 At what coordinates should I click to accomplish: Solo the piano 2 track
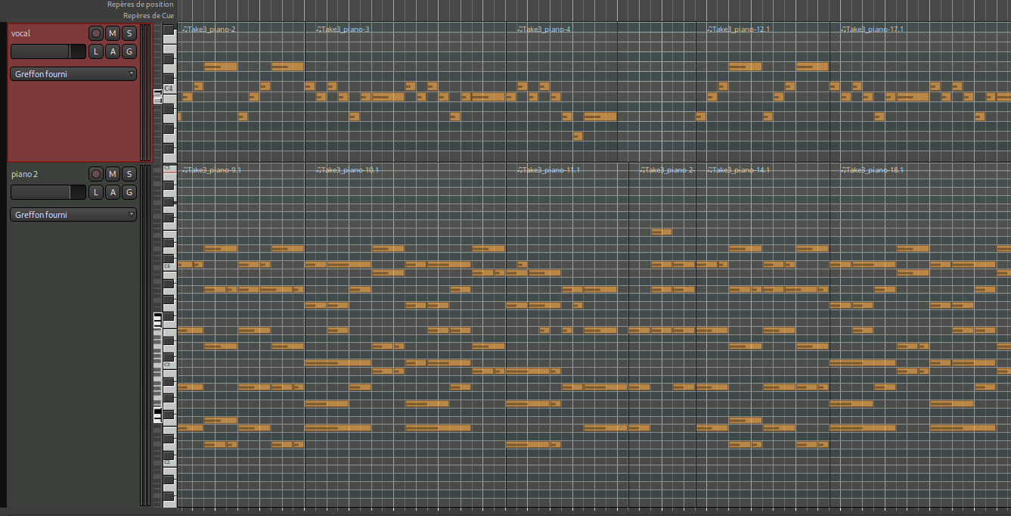129,174
